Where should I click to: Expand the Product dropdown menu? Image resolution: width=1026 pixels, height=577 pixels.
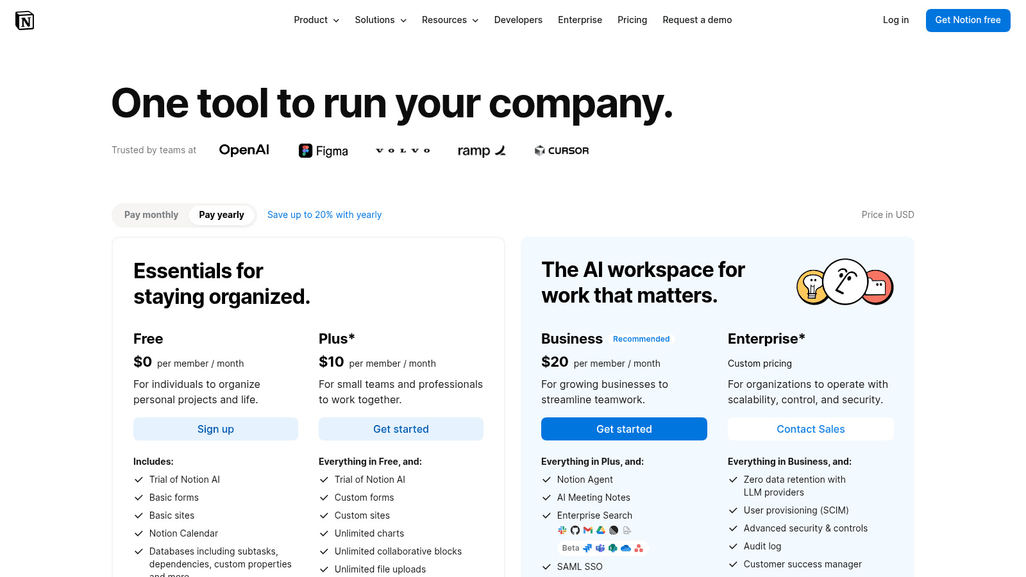point(317,20)
